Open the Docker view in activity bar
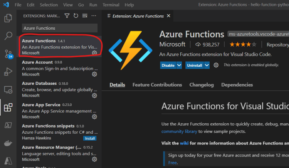Viewport: 289px width, 168px height. (x=8, y=143)
